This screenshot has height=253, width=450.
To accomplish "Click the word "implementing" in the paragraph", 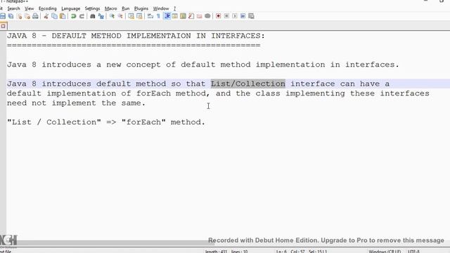I will pos(315,93).
